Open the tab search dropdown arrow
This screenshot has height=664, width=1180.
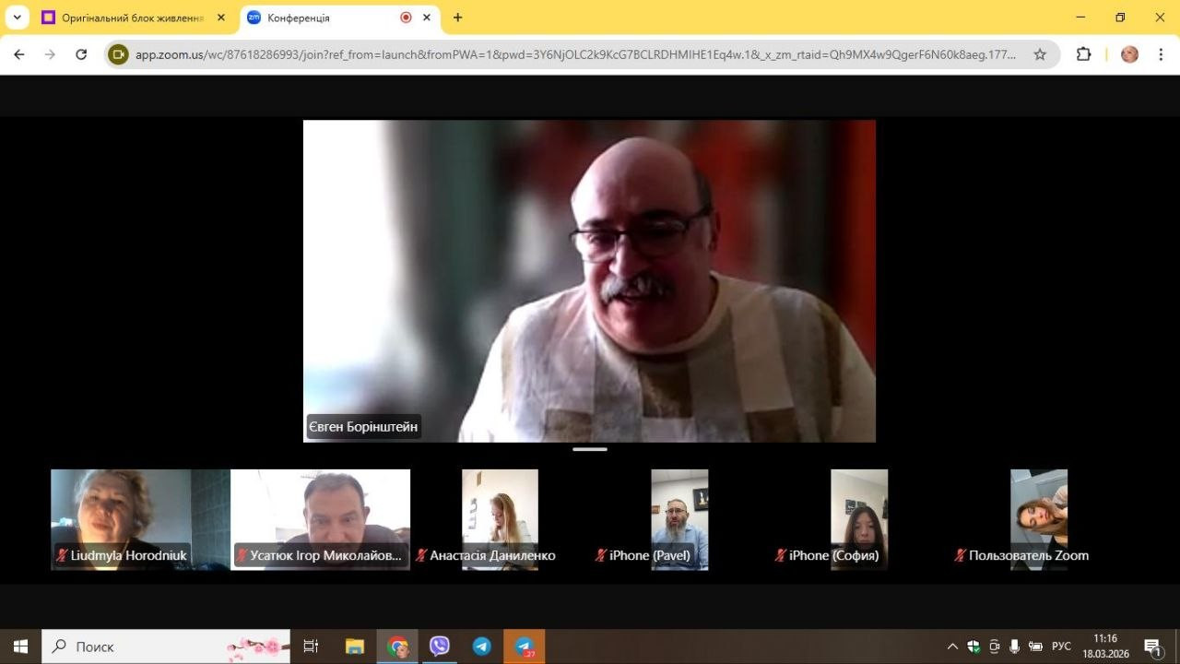[17, 18]
